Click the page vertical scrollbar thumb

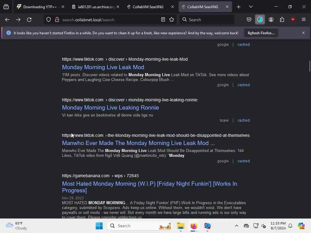(309, 66)
